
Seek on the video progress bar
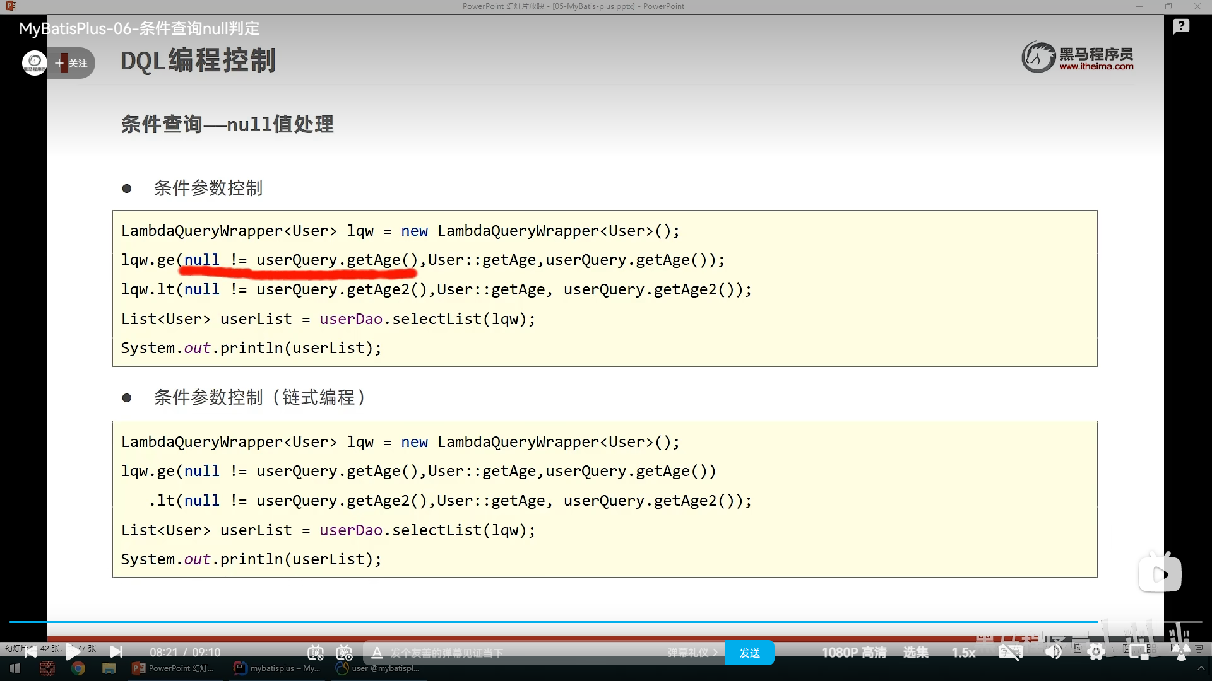pyautogui.click(x=606, y=622)
